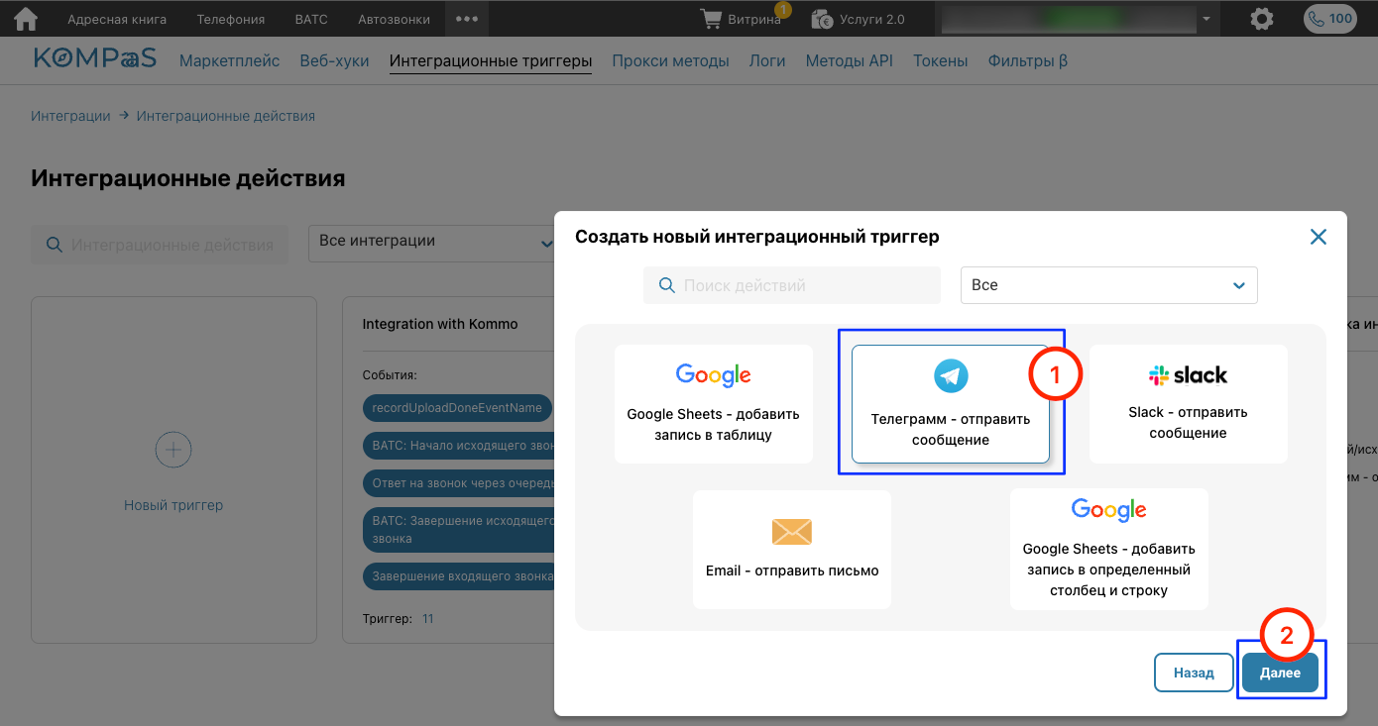Click the plus icon for Новый триггер
Image resolution: width=1378 pixels, height=726 pixels.
tap(173, 450)
